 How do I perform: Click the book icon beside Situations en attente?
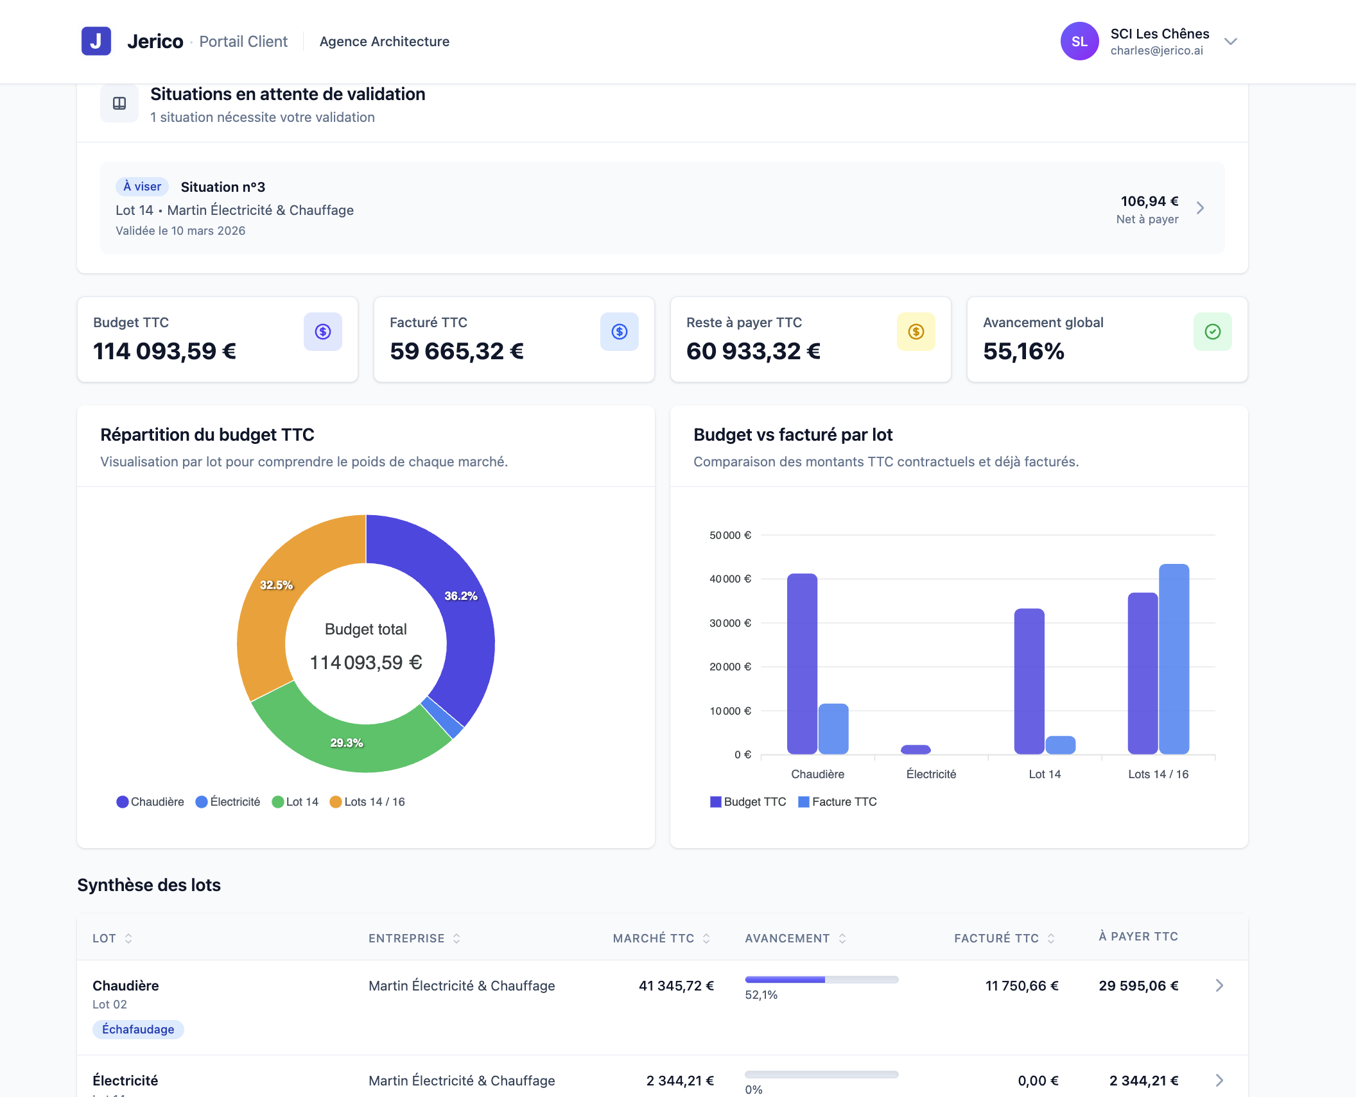point(119,103)
